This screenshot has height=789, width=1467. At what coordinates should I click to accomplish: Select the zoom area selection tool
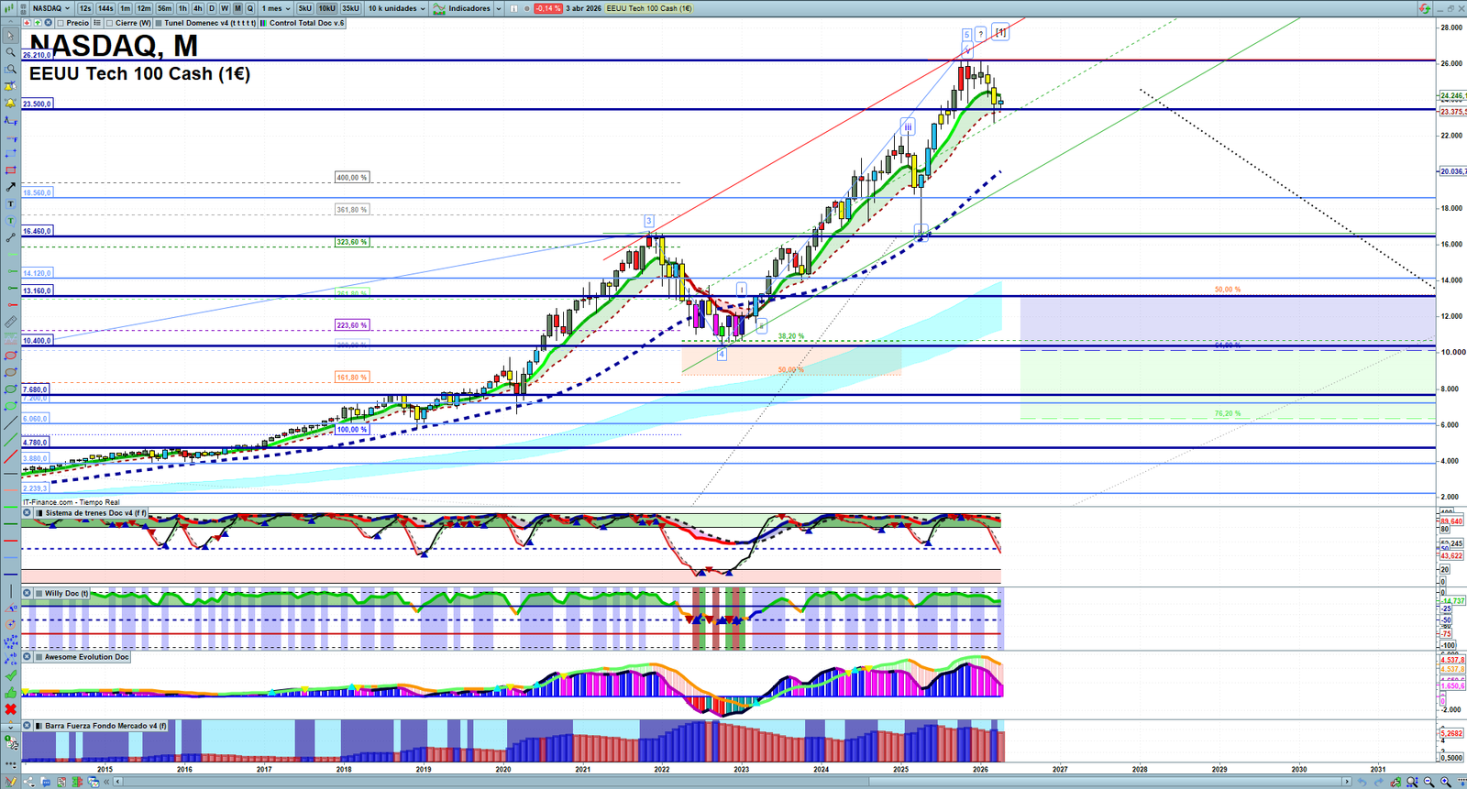pos(10,69)
